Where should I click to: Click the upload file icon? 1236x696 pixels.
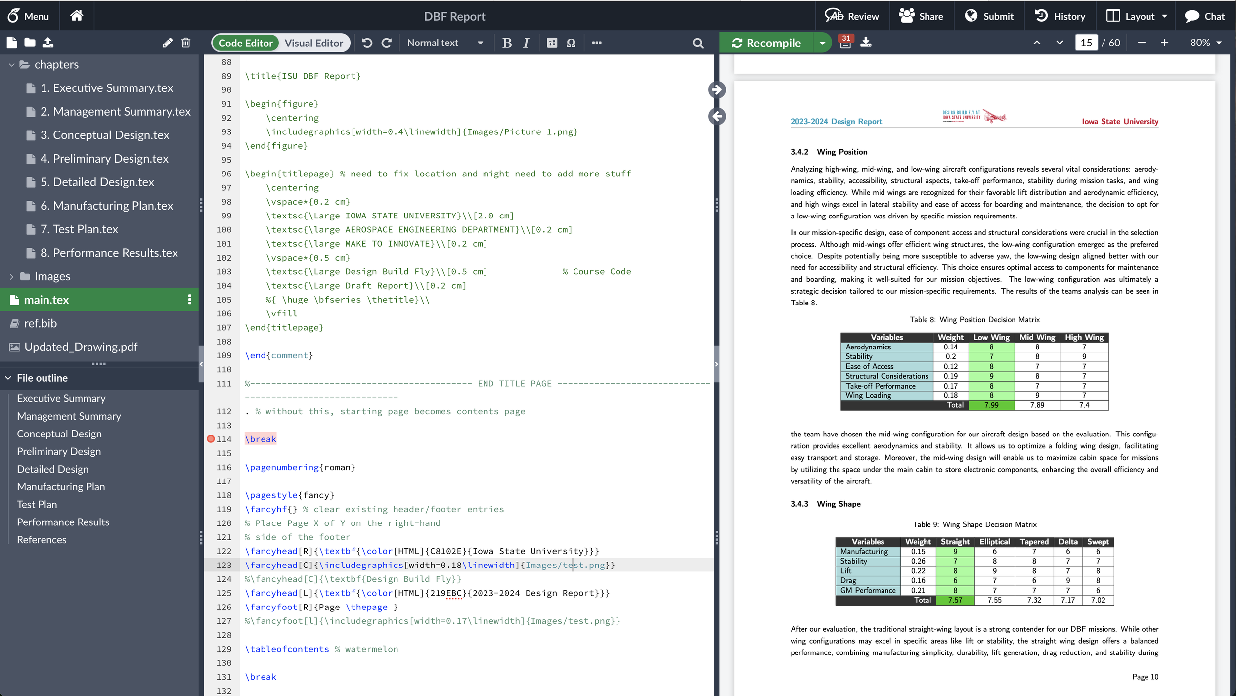[x=48, y=43]
